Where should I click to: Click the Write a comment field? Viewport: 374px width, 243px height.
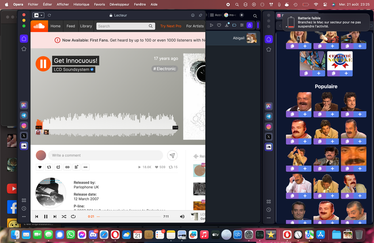[x=106, y=155]
